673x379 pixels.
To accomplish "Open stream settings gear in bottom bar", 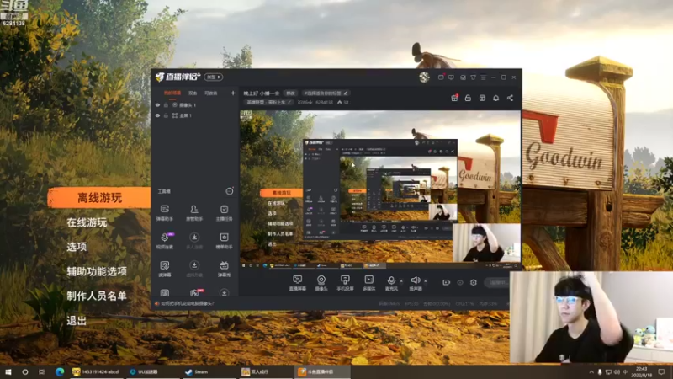I will point(474,282).
